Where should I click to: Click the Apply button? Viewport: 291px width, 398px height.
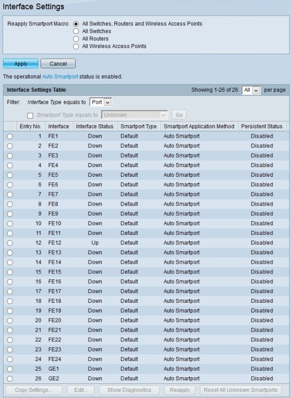[x=21, y=64]
